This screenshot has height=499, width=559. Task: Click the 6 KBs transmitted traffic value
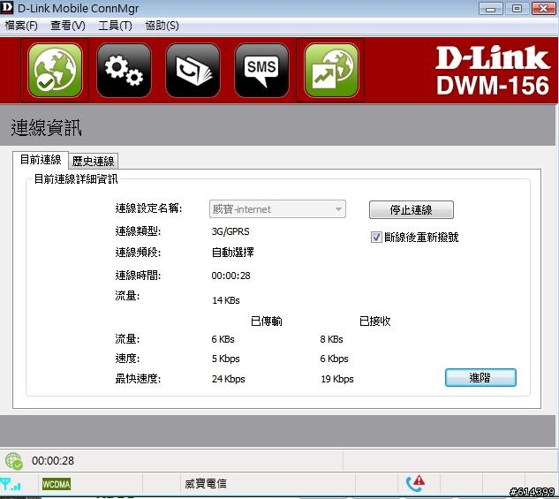pos(223,339)
